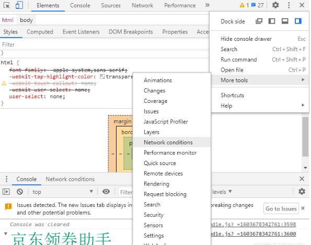Dock DevTools to the right
The width and height of the screenshot is (311, 245).
pos(298,21)
